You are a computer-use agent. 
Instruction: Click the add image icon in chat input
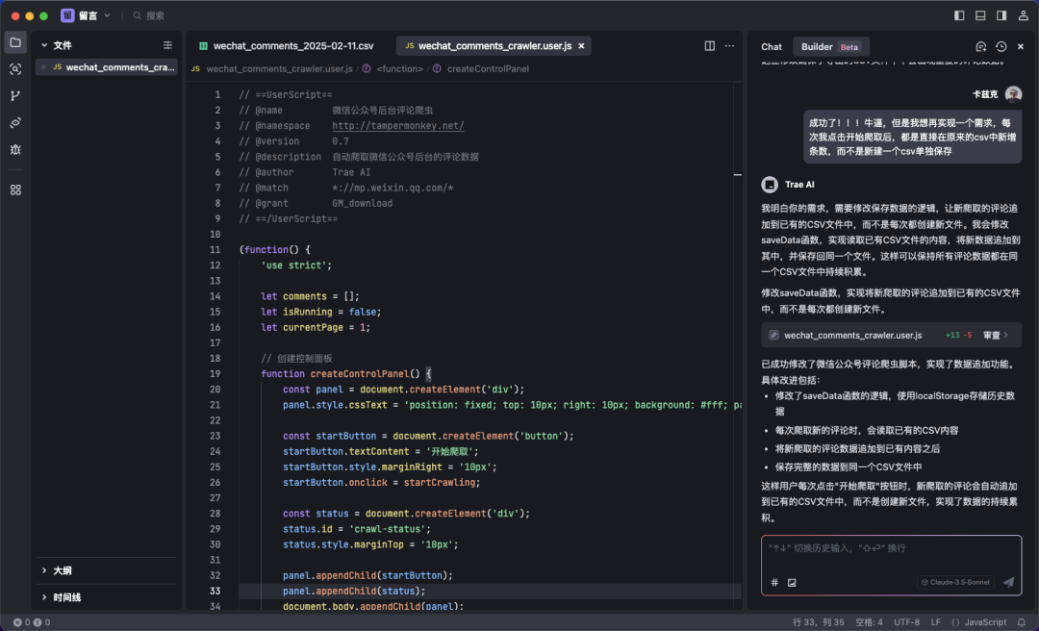point(792,583)
